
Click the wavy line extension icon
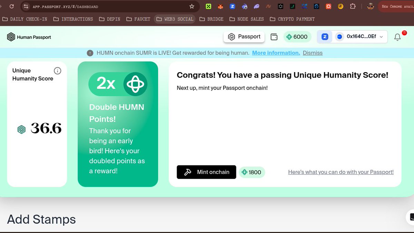268,6
